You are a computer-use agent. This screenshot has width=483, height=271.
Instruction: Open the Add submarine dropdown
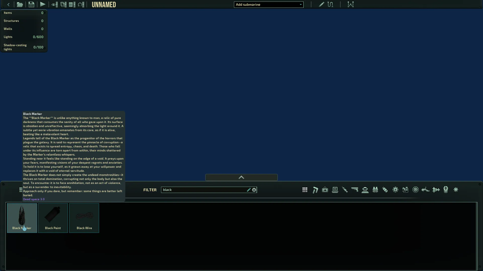pos(268,5)
